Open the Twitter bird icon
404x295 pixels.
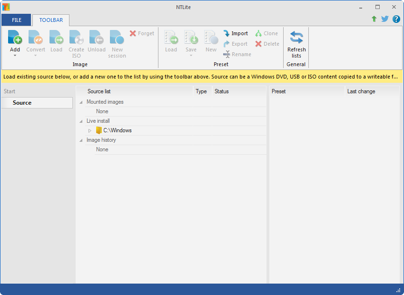(385, 19)
